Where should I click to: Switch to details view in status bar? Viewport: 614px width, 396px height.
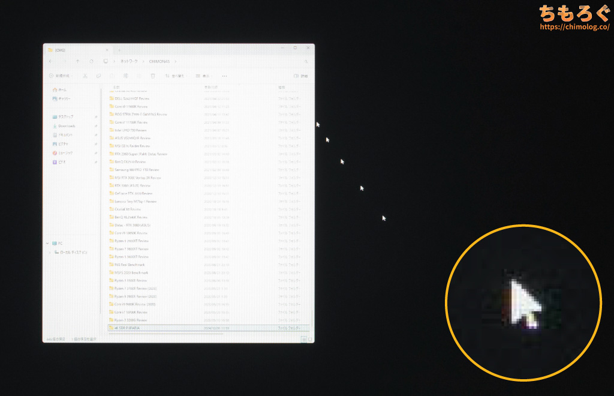coord(303,339)
